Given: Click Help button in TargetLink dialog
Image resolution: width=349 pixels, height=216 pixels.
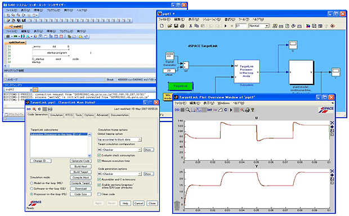Looking at the screenshot, I should [x=126, y=203].
